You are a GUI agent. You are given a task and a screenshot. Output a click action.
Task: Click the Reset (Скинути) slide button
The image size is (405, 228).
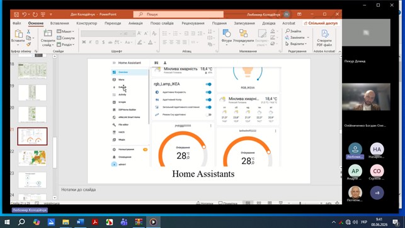click(x=66, y=38)
